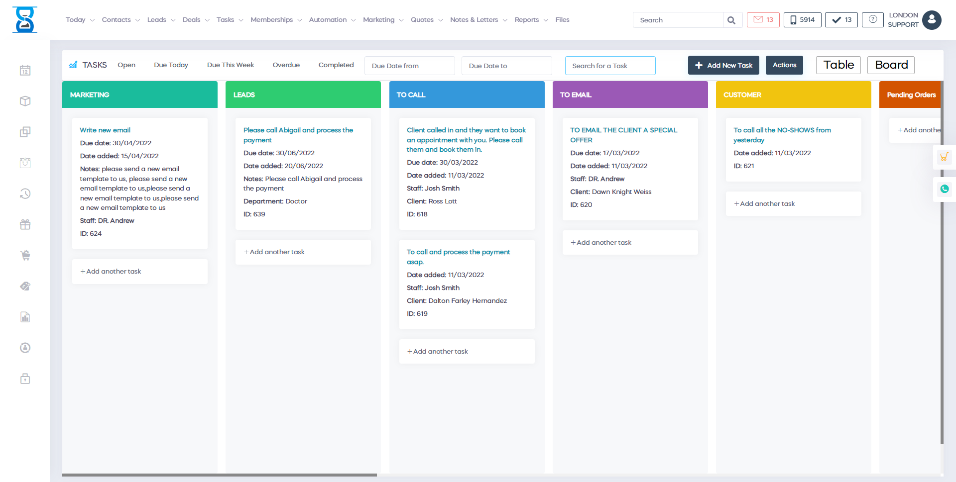This screenshot has height=482, width=956.
Task: Click the magnifier search button
Action: (x=731, y=20)
